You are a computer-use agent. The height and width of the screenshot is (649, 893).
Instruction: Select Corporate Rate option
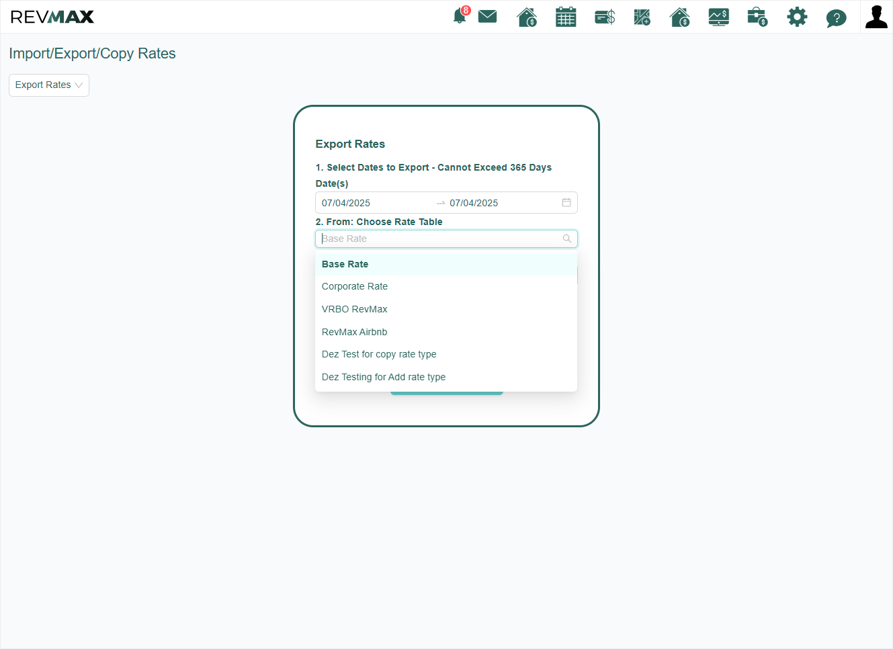pos(446,286)
